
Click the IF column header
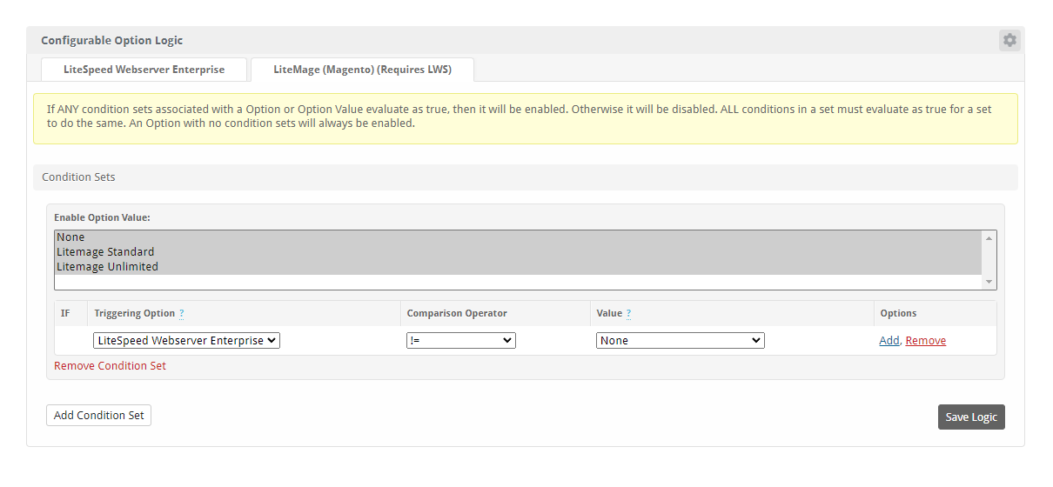(x=65, y=313)
